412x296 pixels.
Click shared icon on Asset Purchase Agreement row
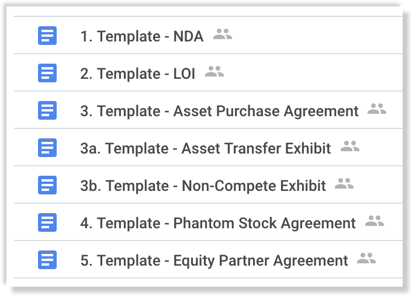[x=377, y=109]
